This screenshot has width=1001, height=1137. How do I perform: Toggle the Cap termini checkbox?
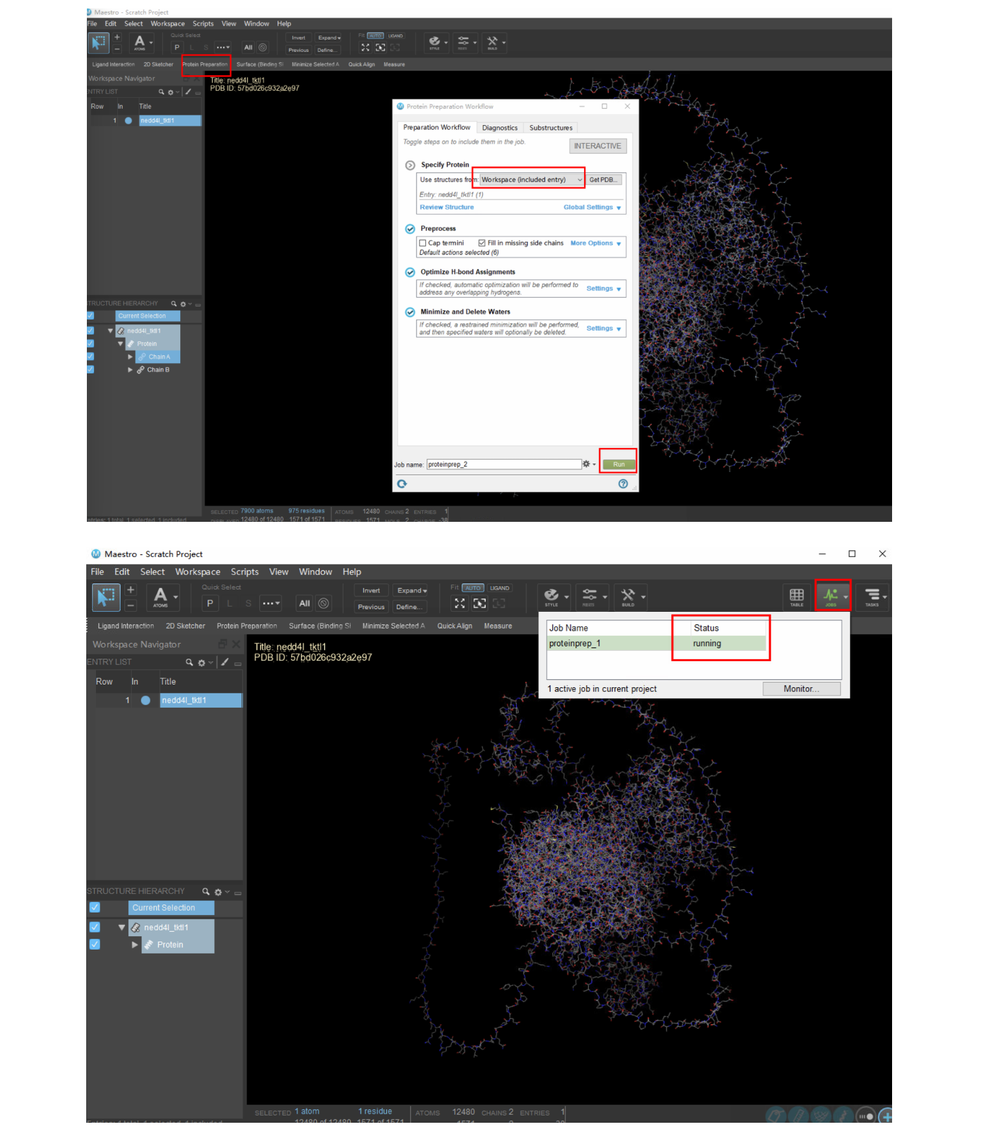tap(423, 243)
